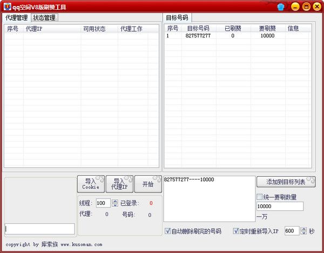Image resolution: width=324 pixels, height=253 pixels.
Task: Click the 导入 Cookie button
Action: [91, 184]
